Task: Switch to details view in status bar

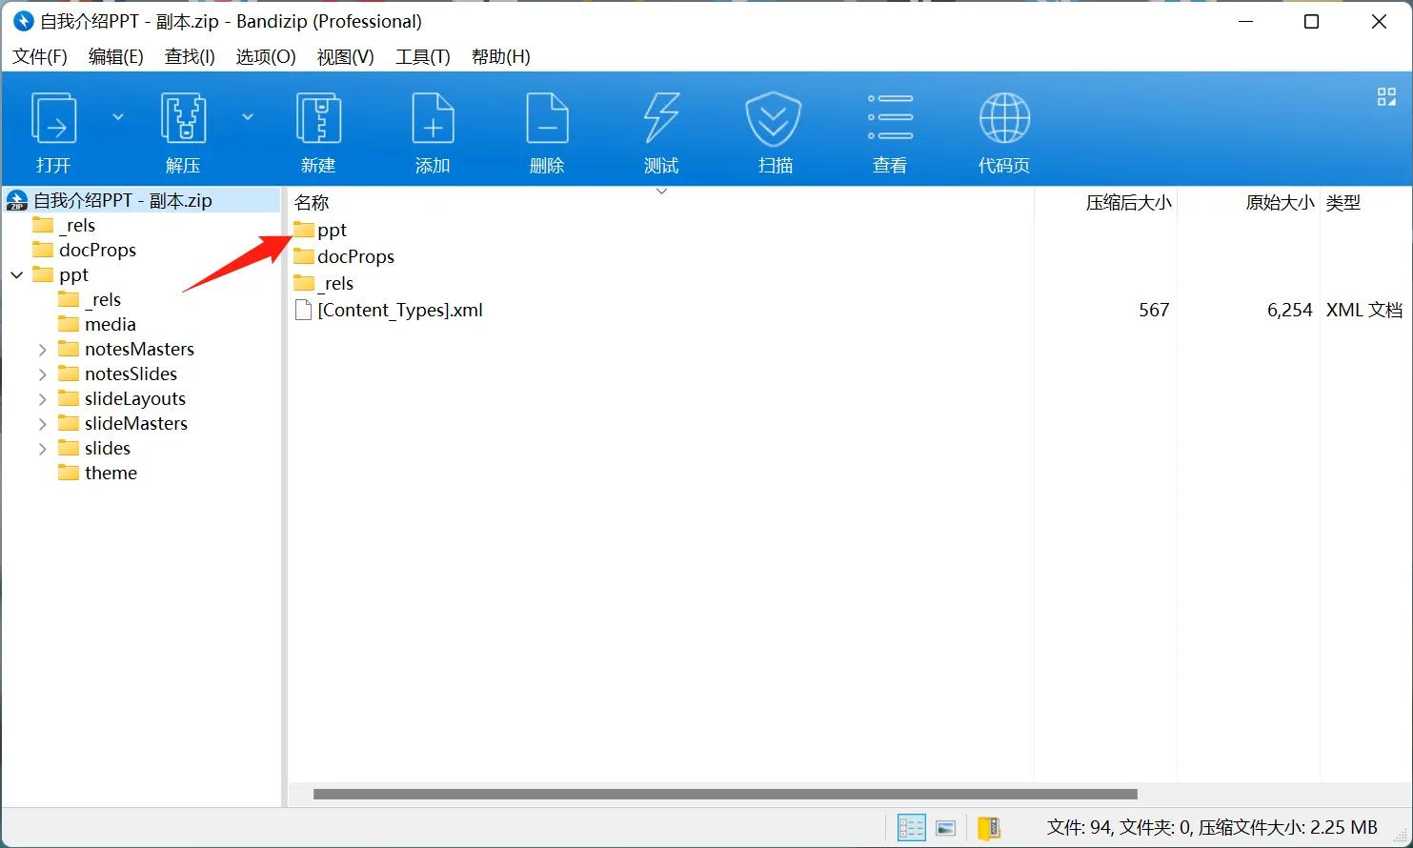Action: (912, 827)
